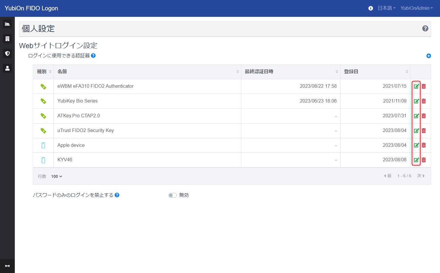Click the 無効 status label
Viewport: 440px width, 273px height.
pos(184,195)
